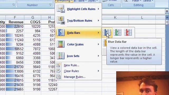Expand arrow beside Color Scales
The image size is (169, 95).
coord(98,44)
